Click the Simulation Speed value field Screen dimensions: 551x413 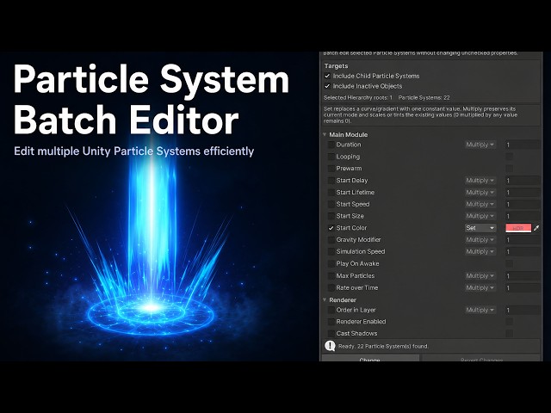[523, 252]
